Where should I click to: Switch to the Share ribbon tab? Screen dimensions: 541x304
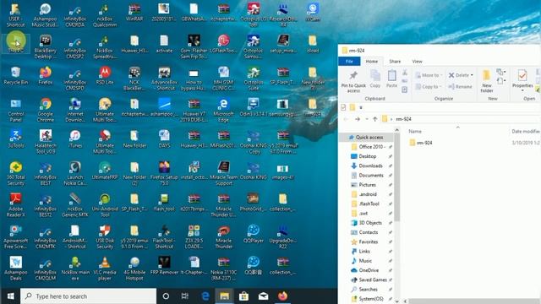point(395,62)
